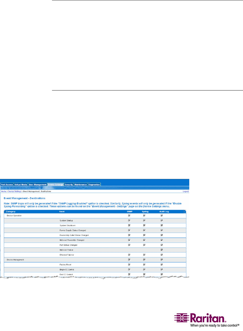Viewport: 243px width, 331px height.
Task: Toggle Audit Log for Port Status Changed
Action: click(162, 245)
